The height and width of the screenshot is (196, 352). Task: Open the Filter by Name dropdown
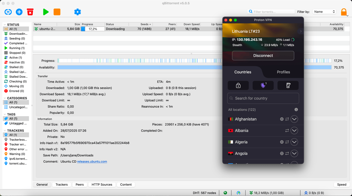[324, 12]
